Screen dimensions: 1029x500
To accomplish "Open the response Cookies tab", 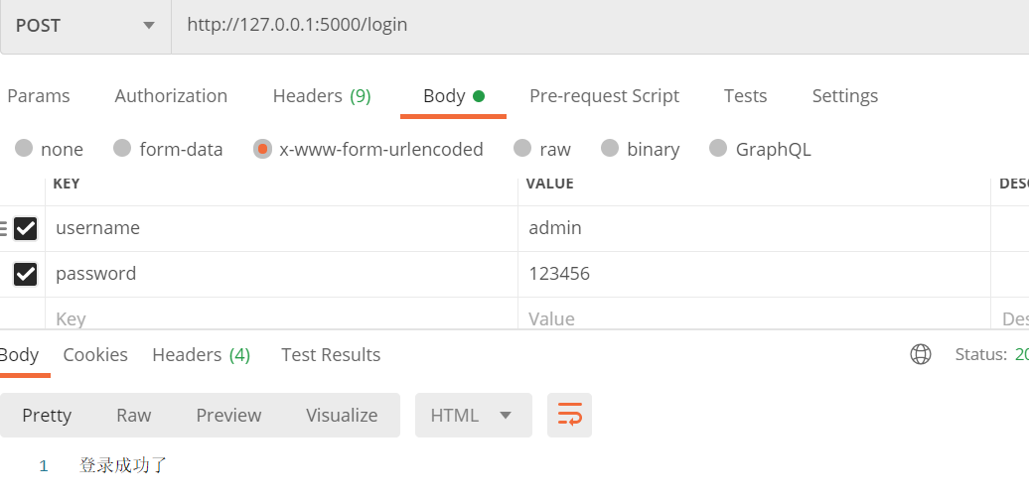I will 95,355.
